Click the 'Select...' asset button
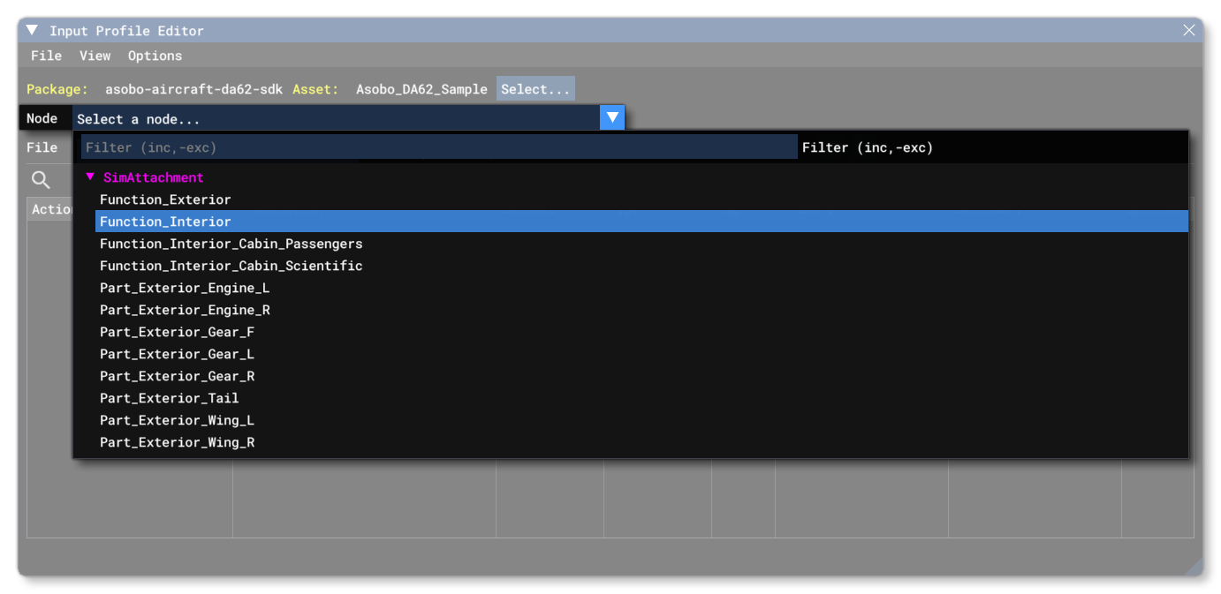The width and height of the screenshot is (1221, 594). (535, 88)
